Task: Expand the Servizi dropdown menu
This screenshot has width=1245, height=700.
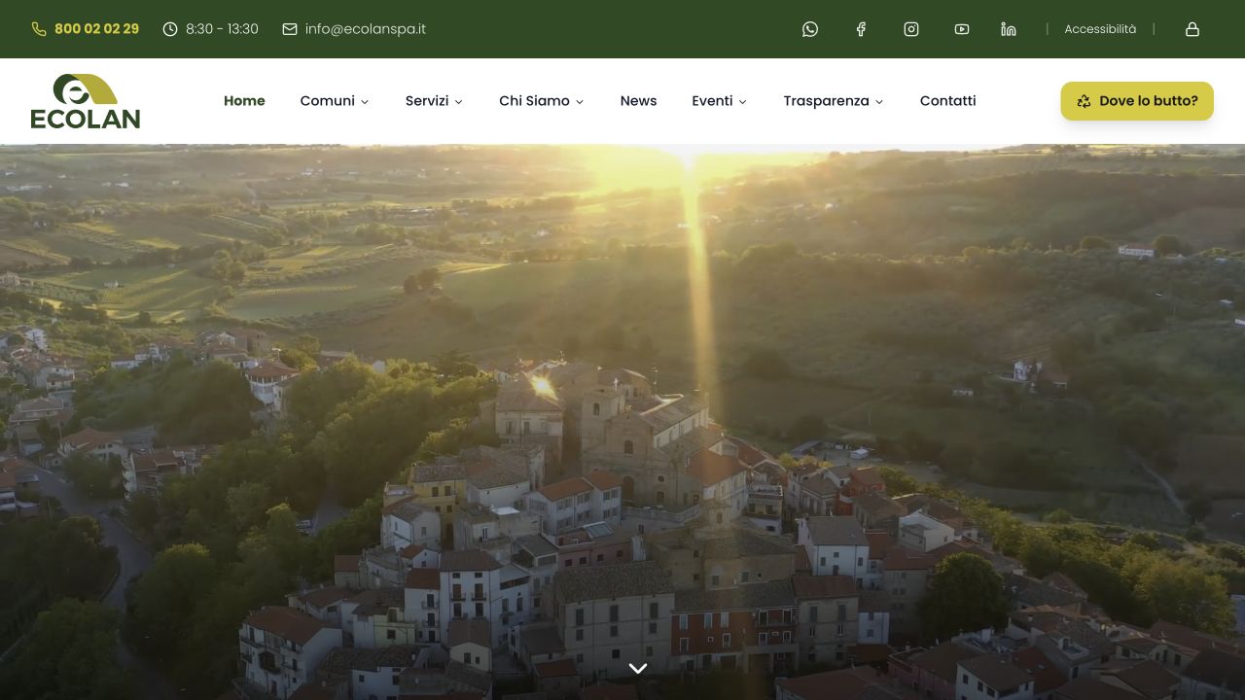Action: click(434, 101)
